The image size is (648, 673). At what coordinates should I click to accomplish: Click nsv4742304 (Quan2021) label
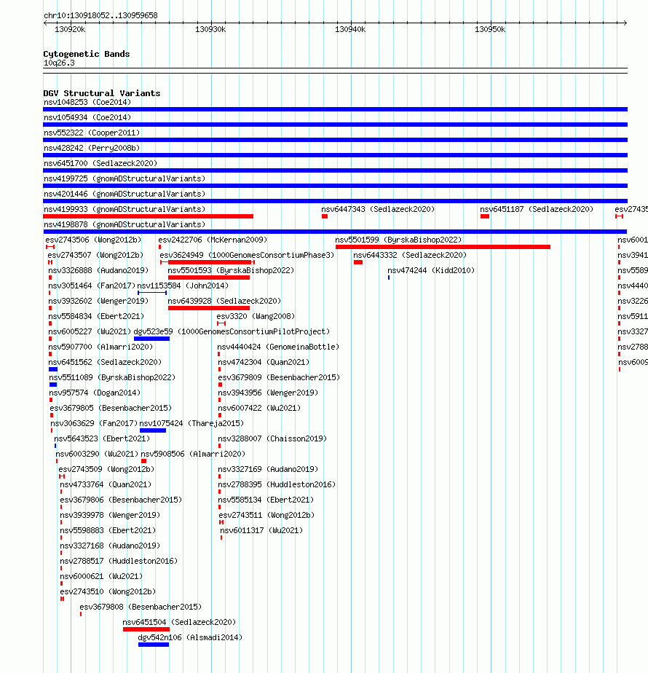click(x=264, y=362)
